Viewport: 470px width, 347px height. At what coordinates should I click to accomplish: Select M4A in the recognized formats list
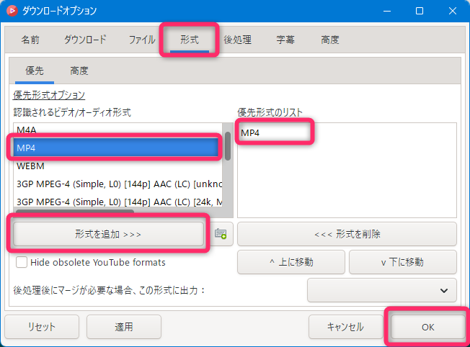coord(27,130)
